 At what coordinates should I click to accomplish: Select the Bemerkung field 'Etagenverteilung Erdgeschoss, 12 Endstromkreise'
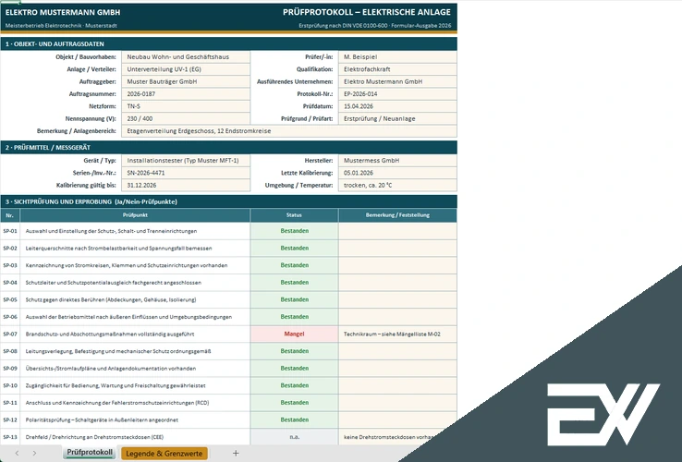tap(289, 131)
